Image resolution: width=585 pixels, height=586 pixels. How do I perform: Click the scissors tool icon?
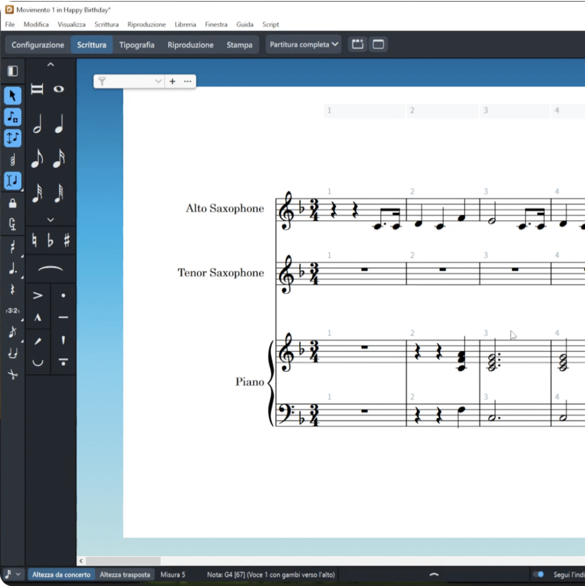click(x=13, y=374)
